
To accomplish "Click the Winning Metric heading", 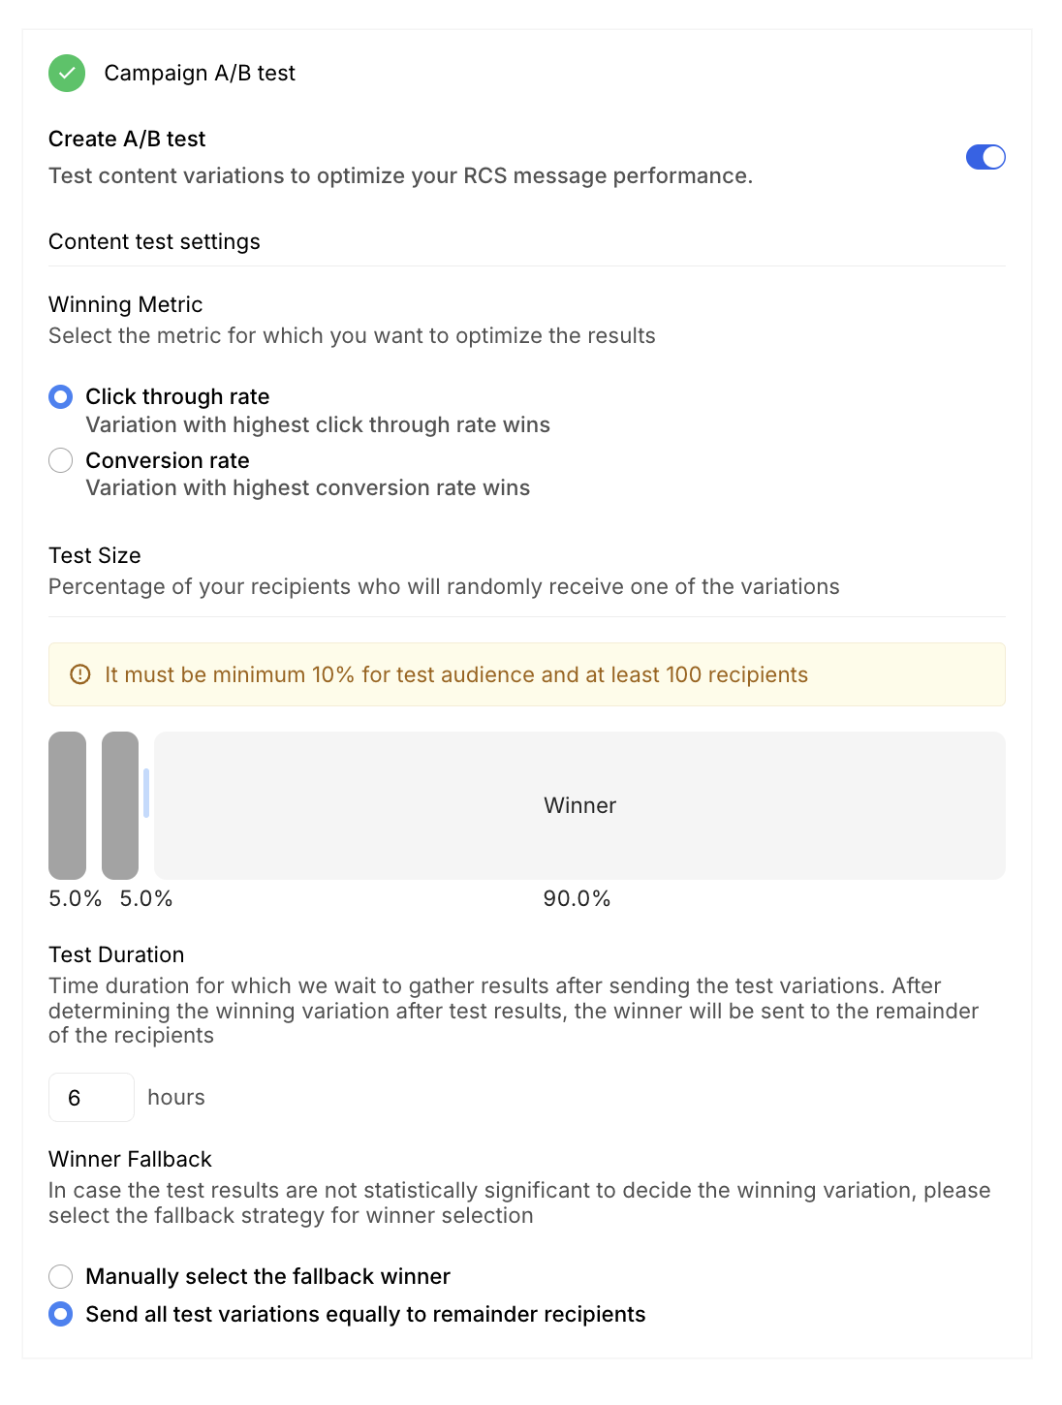I will tap(125, 304).
